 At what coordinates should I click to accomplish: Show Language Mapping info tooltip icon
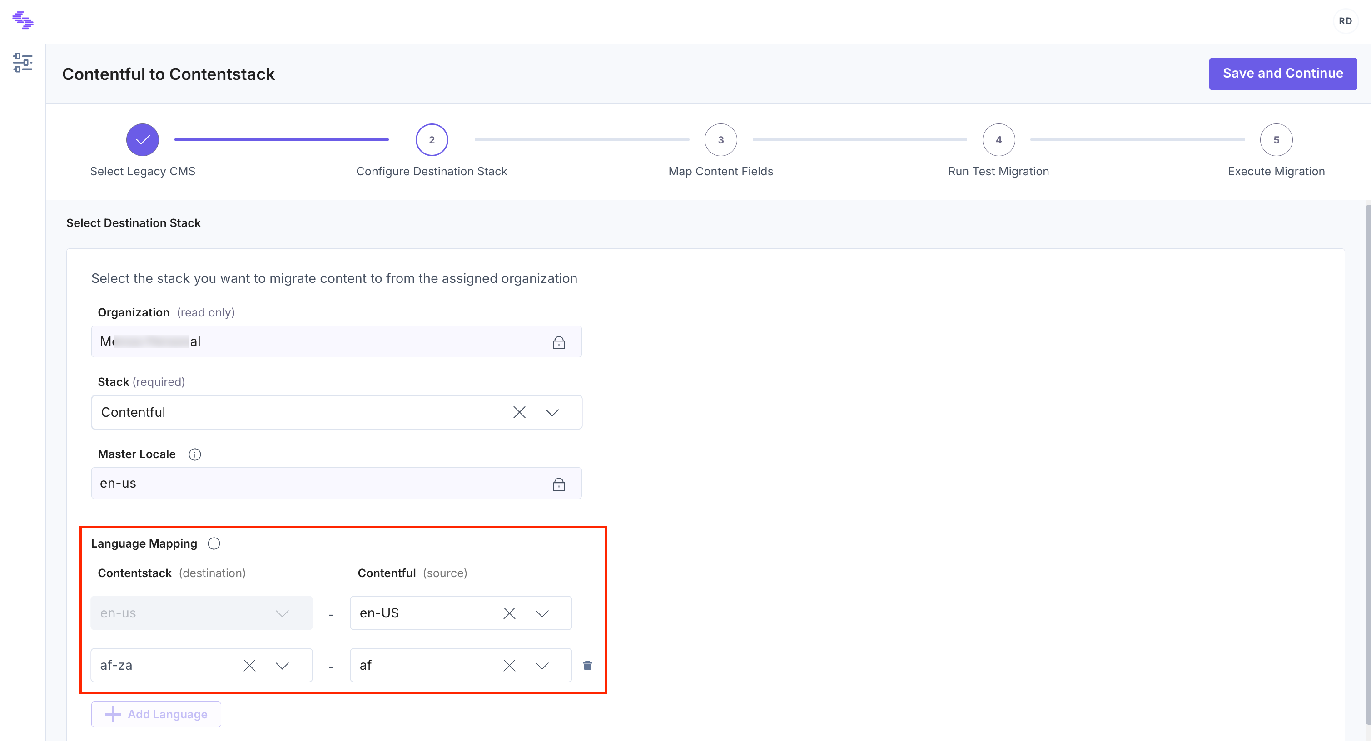(x=214, y=543)
